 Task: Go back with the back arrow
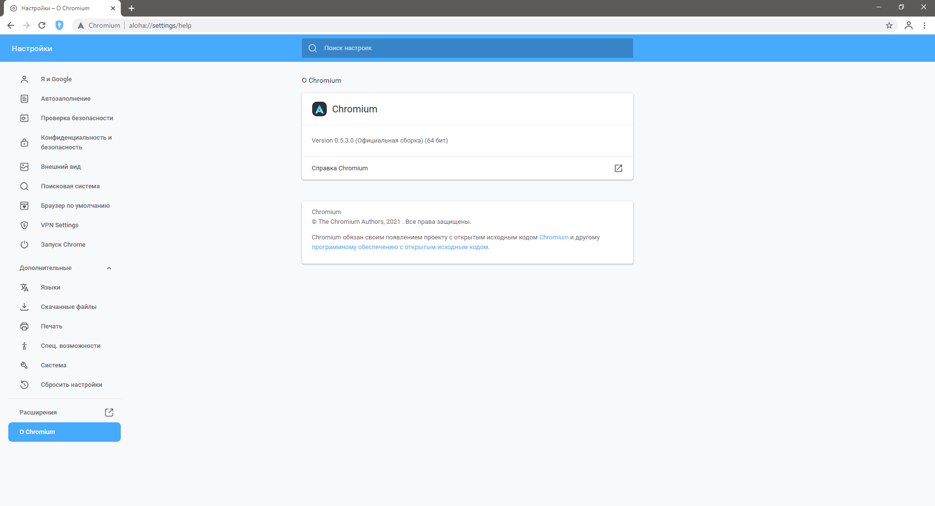coord(11,25)
